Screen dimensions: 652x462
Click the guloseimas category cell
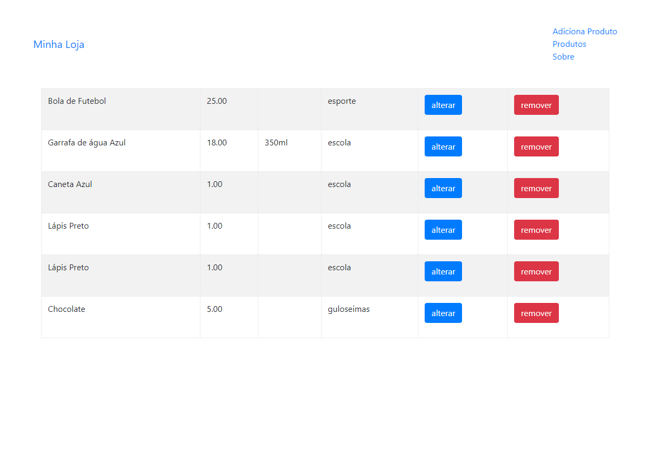coord(369,317)
